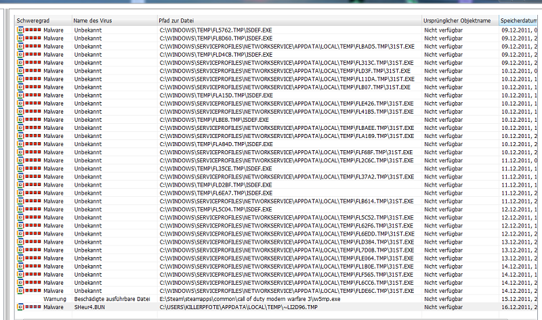Image resolution: width=542 pixels, height=320 pixels.
Task: Click the SHeur4.BUN virus name
Action: pyautogui.click(x=89, y=307)
